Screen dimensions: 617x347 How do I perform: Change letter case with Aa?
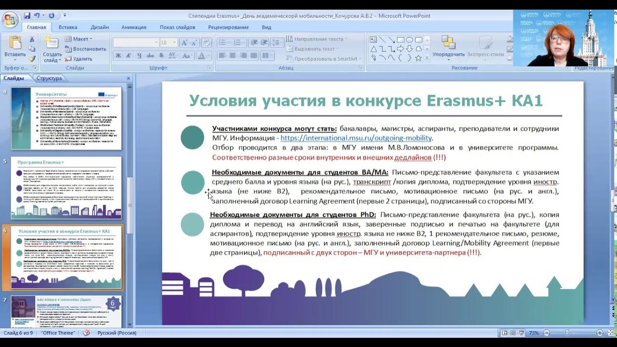(x=188, y=56)
